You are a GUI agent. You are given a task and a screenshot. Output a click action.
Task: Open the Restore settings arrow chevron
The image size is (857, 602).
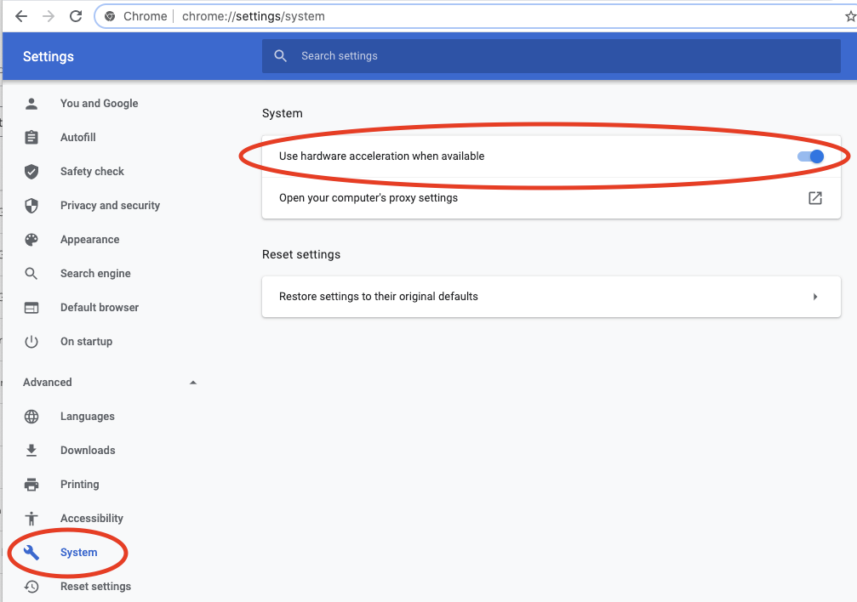815,297
